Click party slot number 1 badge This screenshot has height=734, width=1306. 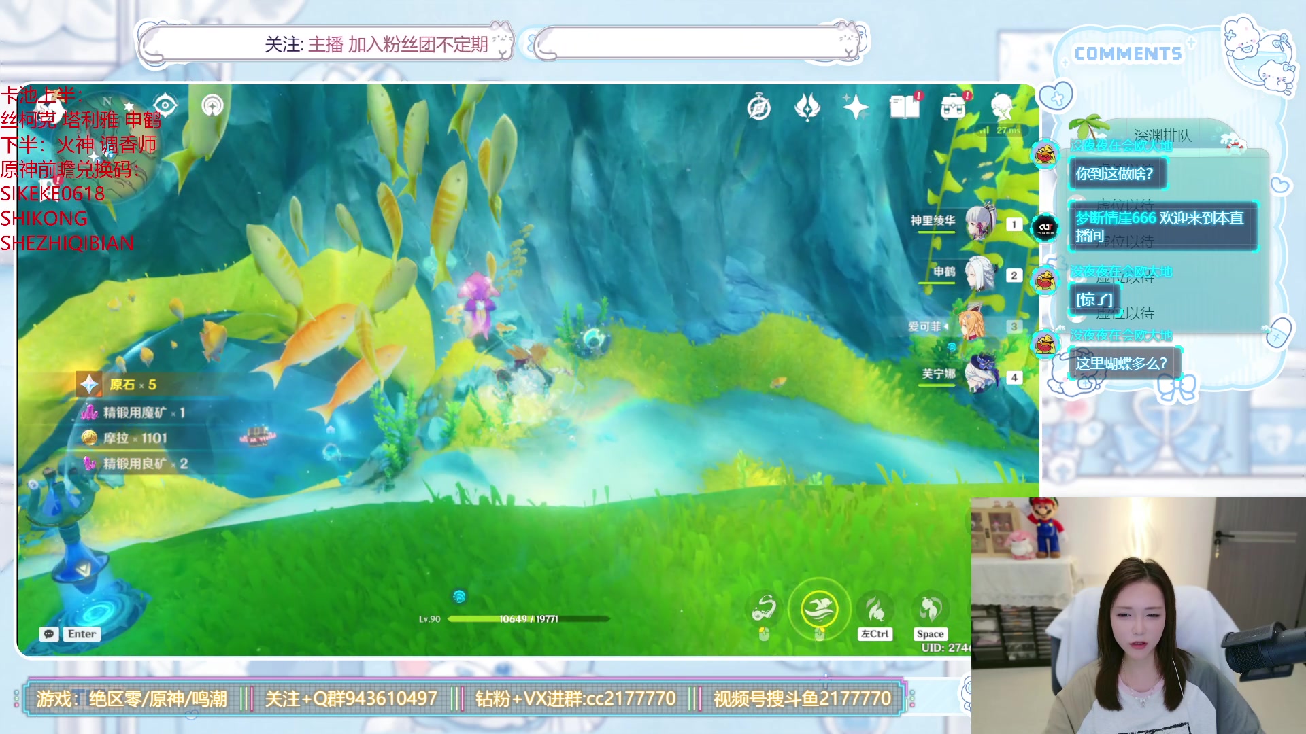click(1014, 224)
